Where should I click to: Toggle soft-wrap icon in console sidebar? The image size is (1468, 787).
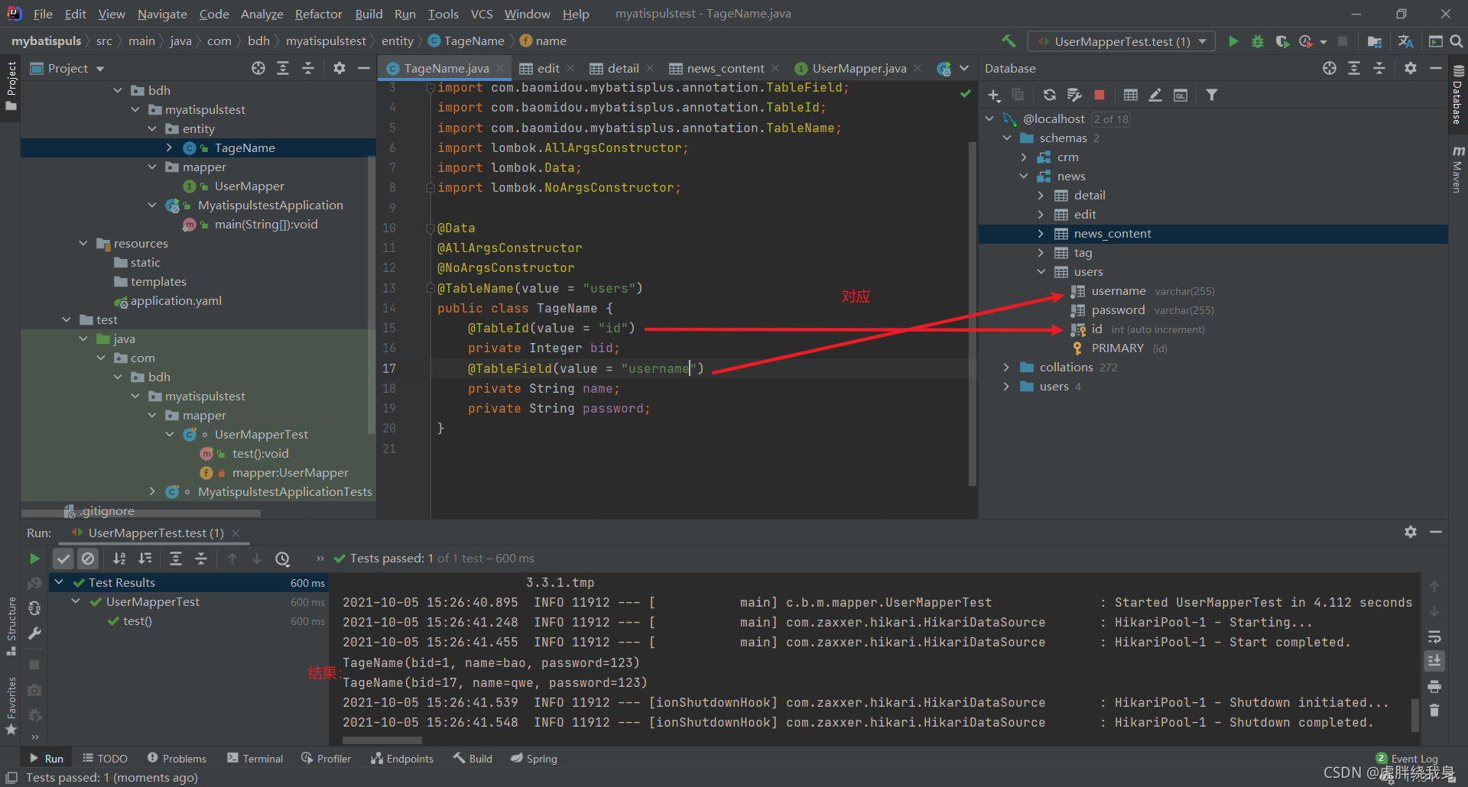point(1434,636)
